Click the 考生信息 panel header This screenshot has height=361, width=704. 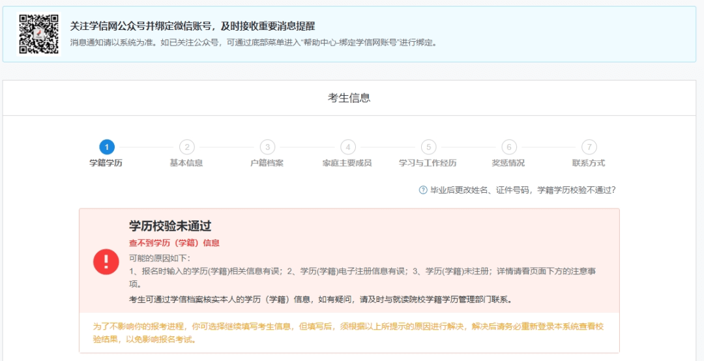(349, 98)
